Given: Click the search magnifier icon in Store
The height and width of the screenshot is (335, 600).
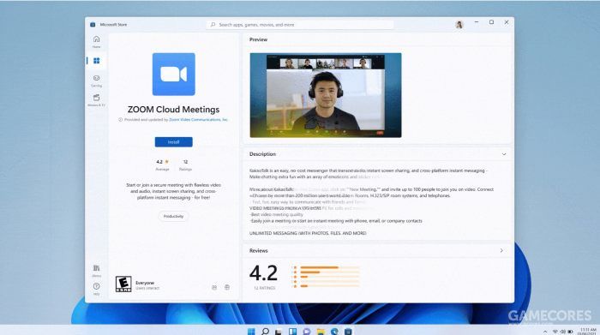Looking at the screenshot, I should click(x=213, y=25).
